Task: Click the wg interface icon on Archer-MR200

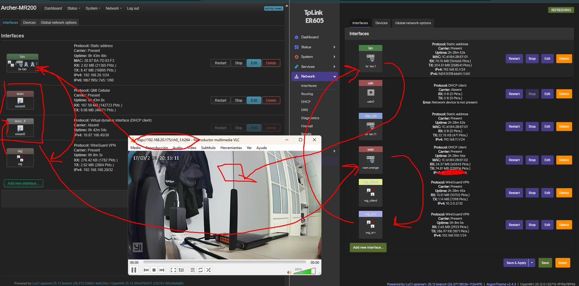Action: pyautogui.click(x=20, y=158)
